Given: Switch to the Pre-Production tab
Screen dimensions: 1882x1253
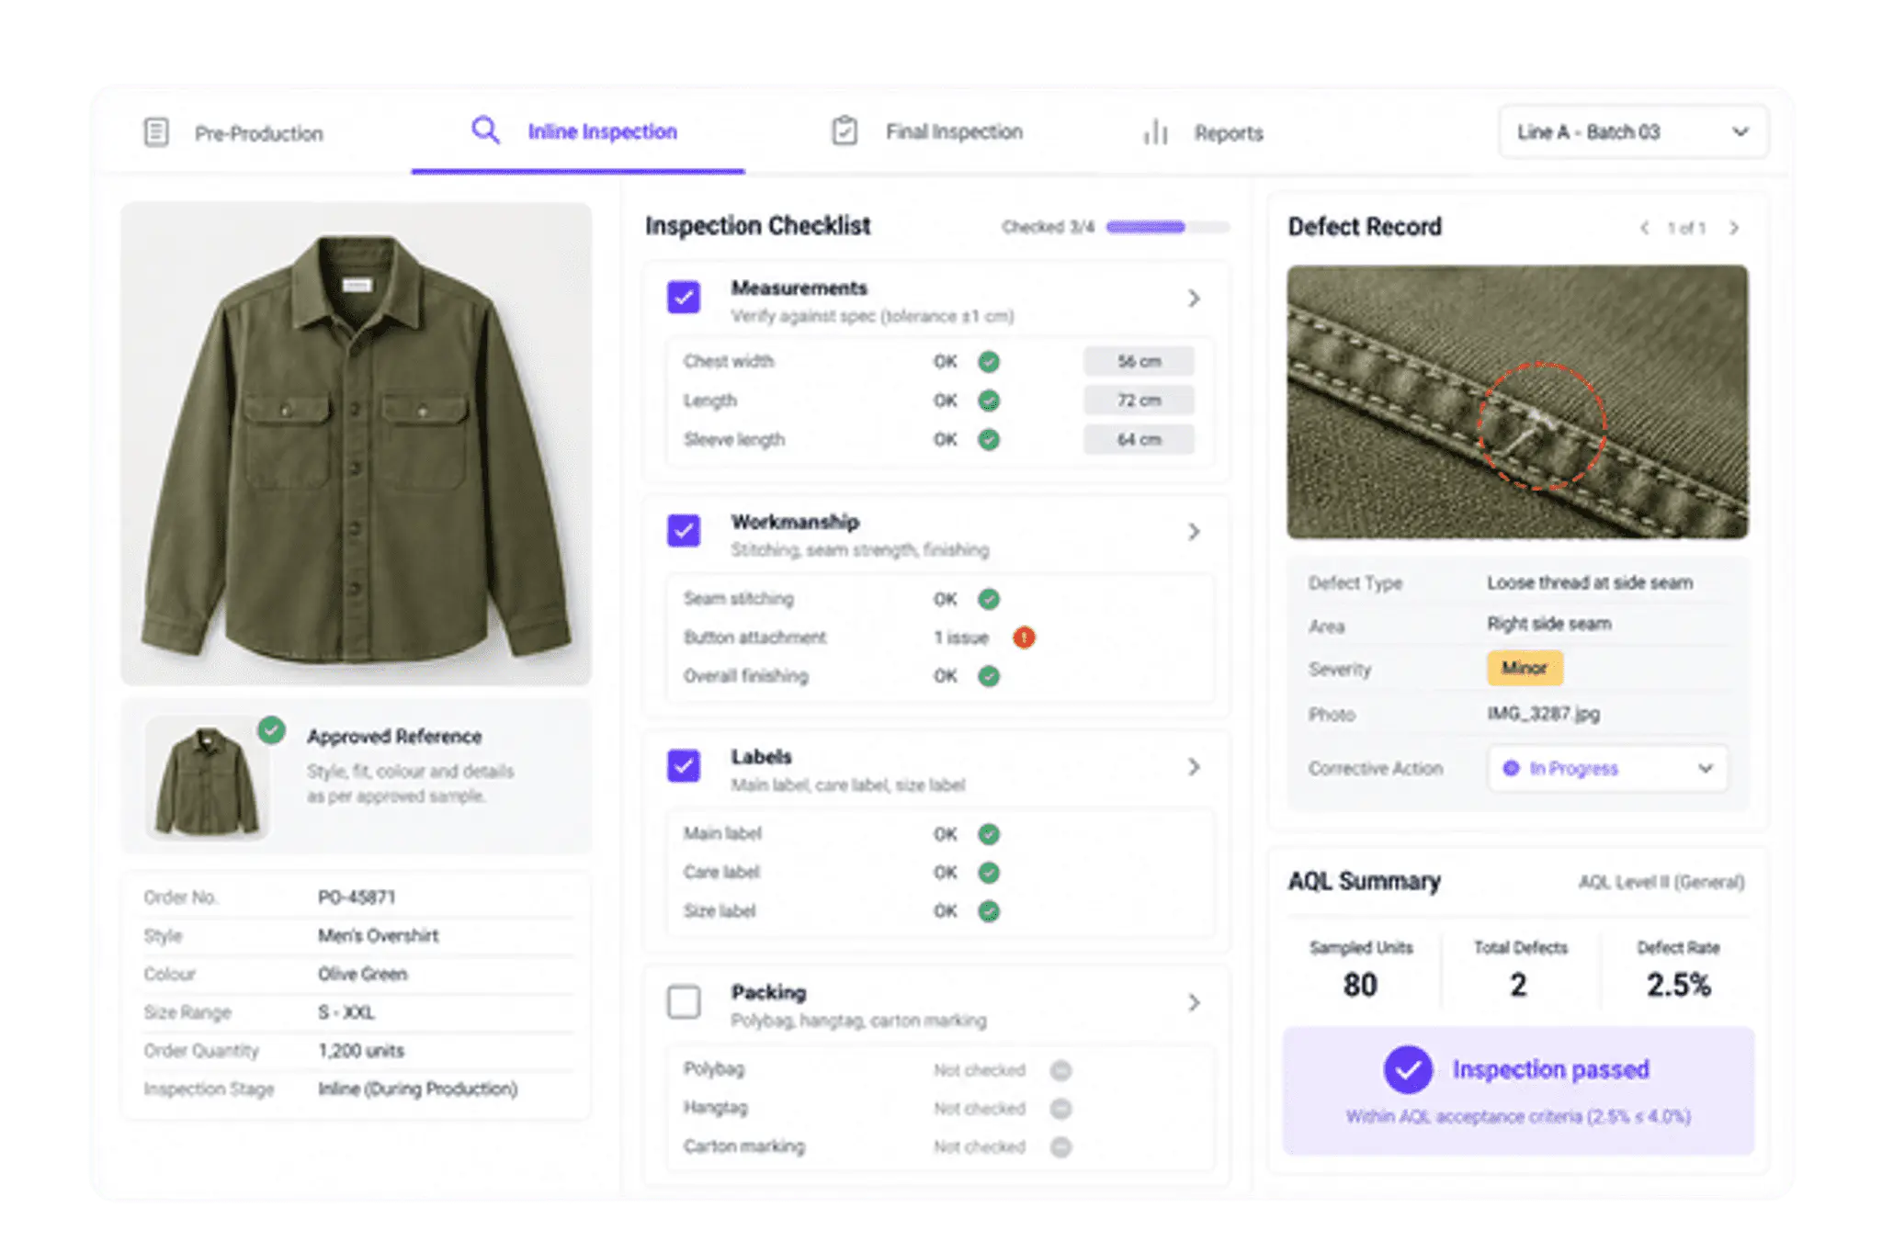Looking at the screenshot, I should 234,133.
